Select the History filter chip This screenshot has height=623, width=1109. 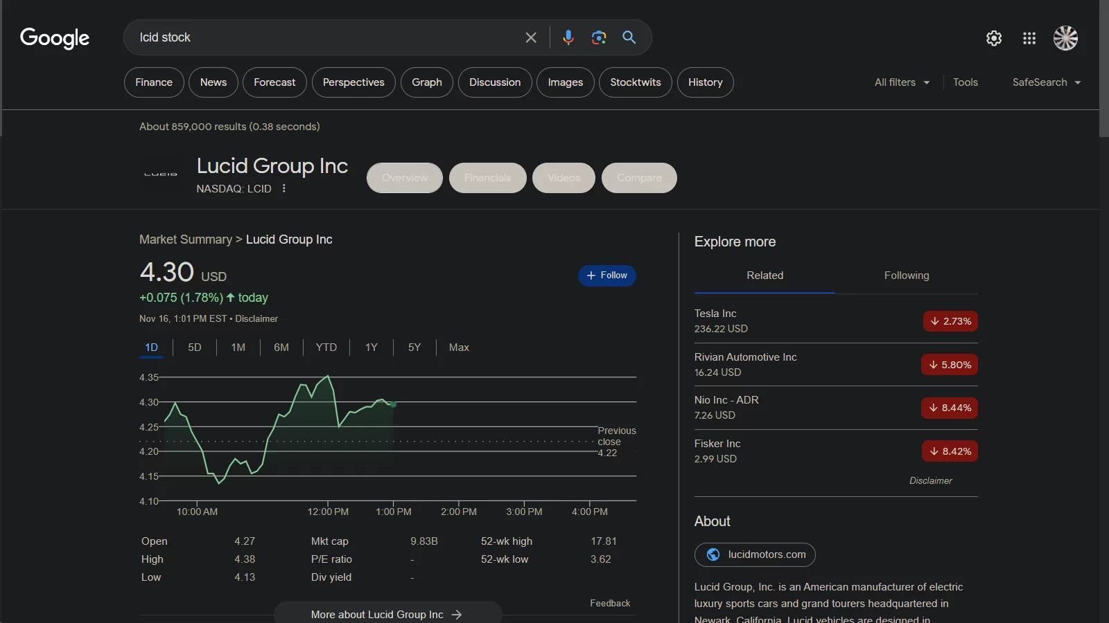coord(706,82)
